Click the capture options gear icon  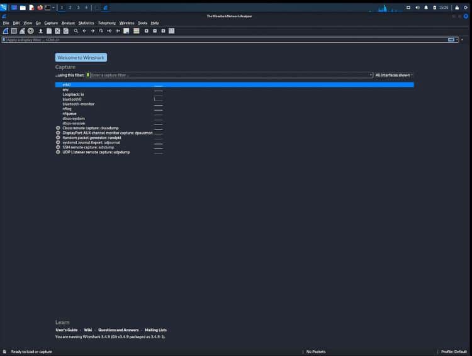(x=30, y=30)
